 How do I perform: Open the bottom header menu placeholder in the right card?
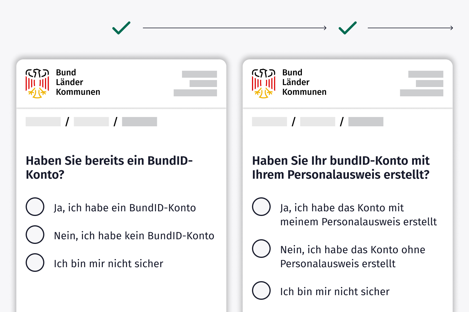[x=421, y=93]
